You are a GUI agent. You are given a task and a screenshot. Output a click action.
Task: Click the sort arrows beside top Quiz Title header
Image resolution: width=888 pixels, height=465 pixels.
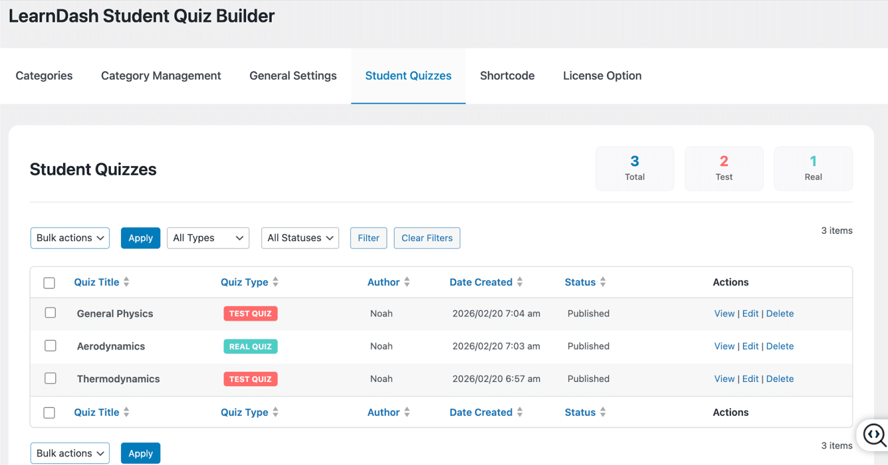[127, 282]
